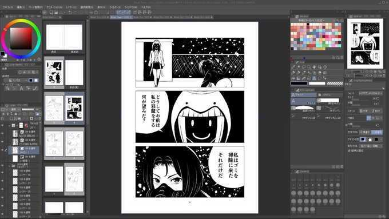Viewport: 389px width, 219px height.
Task: Open the 行揃え alignment dropdown arrow
Action: [381, 118]
